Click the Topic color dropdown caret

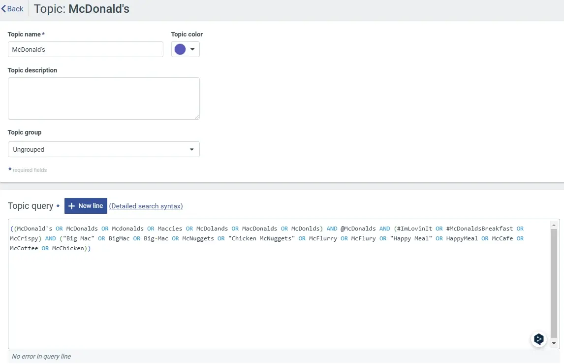point(191,49)
